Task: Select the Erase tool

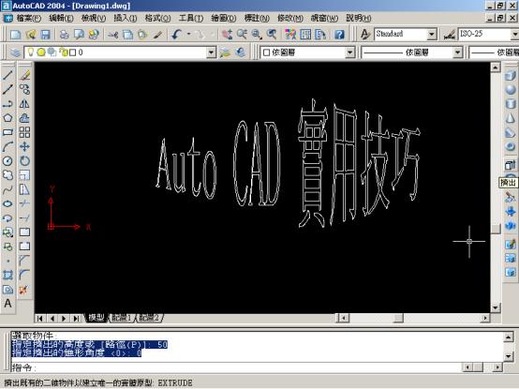Action: [x=24, y=75]
